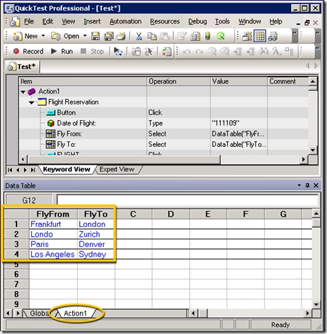
Task: Click the Record button label
Action: (x=33, y=51)
